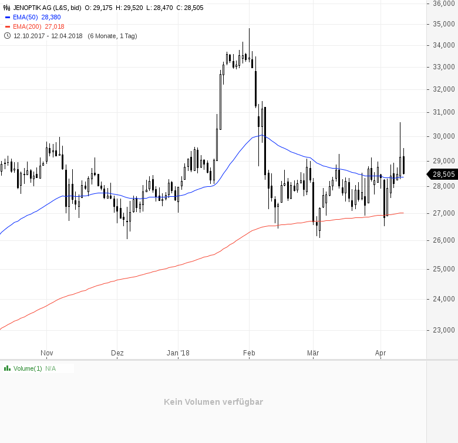Click the Kein Volumen verfügbar message
458x443 pixels.
(214, 402)
